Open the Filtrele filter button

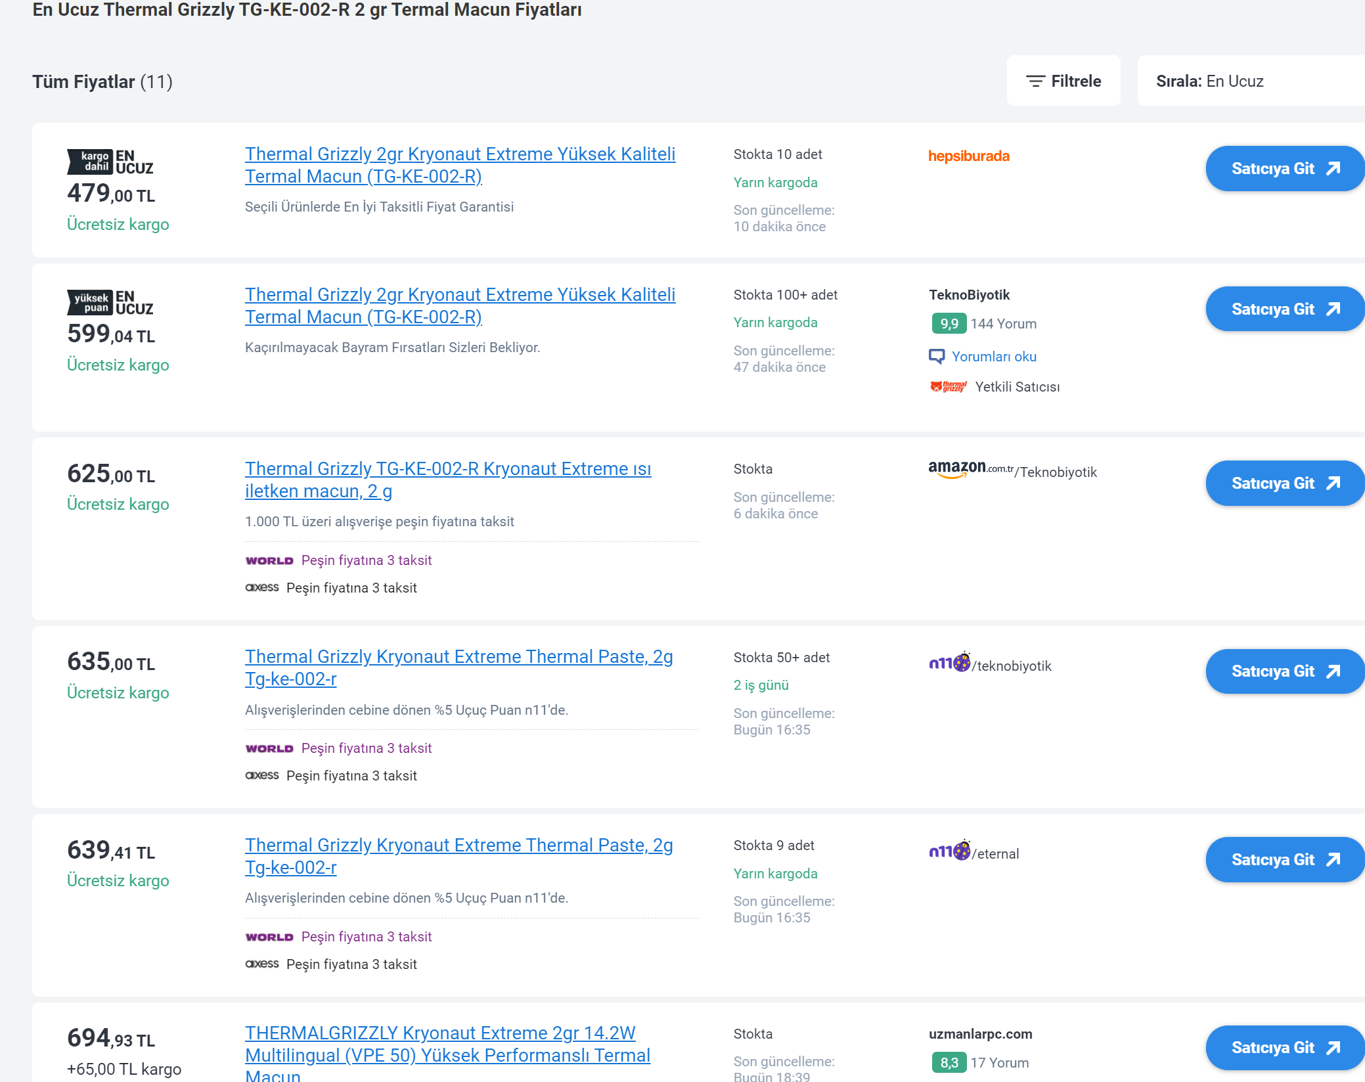[1063, 81]
